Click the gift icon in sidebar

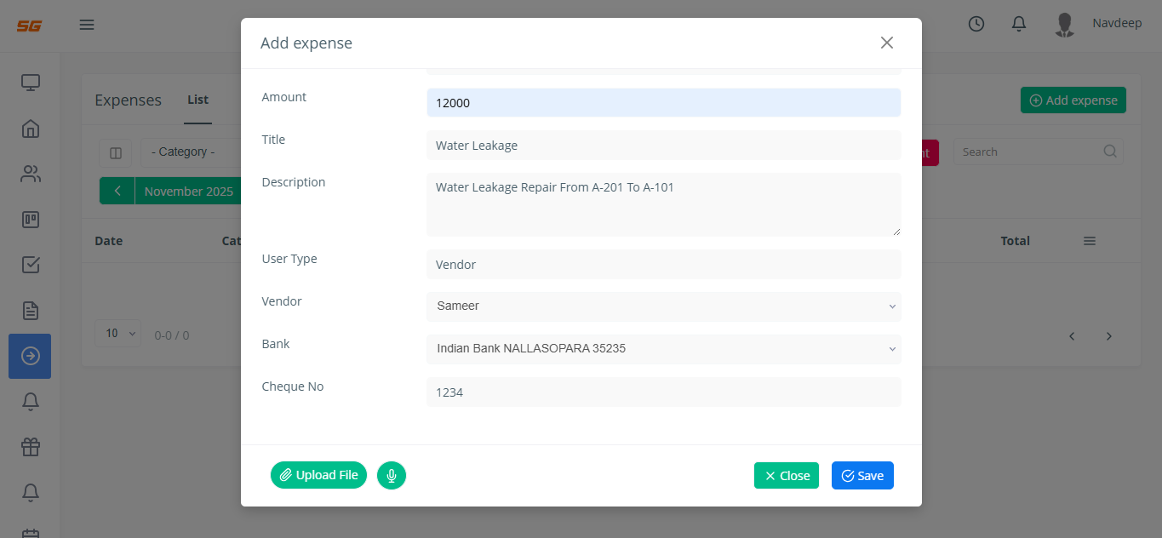tap(31, 446)
